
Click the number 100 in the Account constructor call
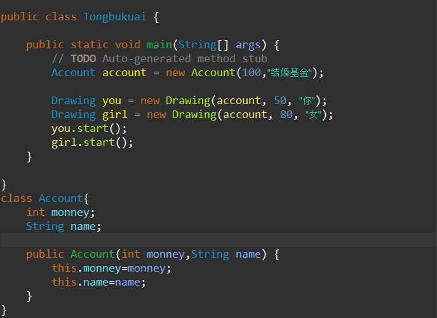pyautogui.click(x=252, y=73)
